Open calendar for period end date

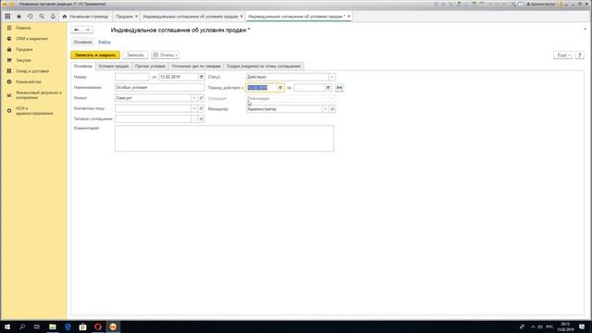tap(328, 88)
